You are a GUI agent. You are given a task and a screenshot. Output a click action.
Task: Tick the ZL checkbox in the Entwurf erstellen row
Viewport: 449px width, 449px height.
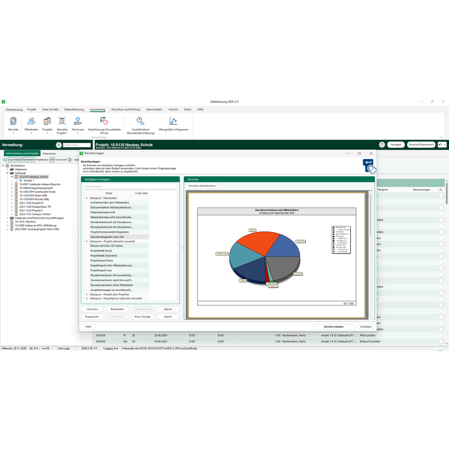click(441, 341)
